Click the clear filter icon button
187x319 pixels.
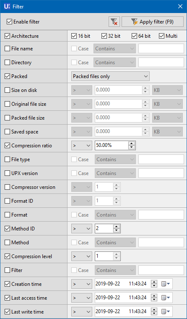tap(114, 22)
